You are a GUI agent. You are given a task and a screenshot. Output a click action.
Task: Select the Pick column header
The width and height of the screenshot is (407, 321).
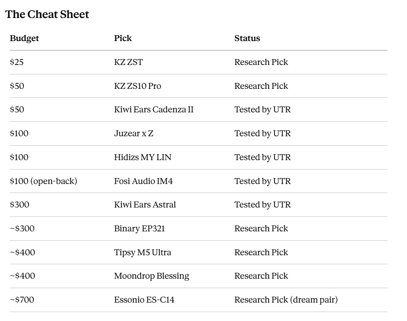click(x=123, y=38)
